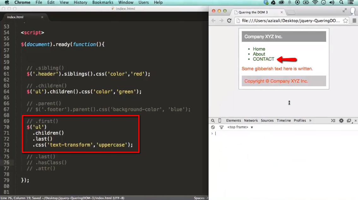The image size is (358, 200).
Task: Click the battery status icon
Action: point(306,3)
